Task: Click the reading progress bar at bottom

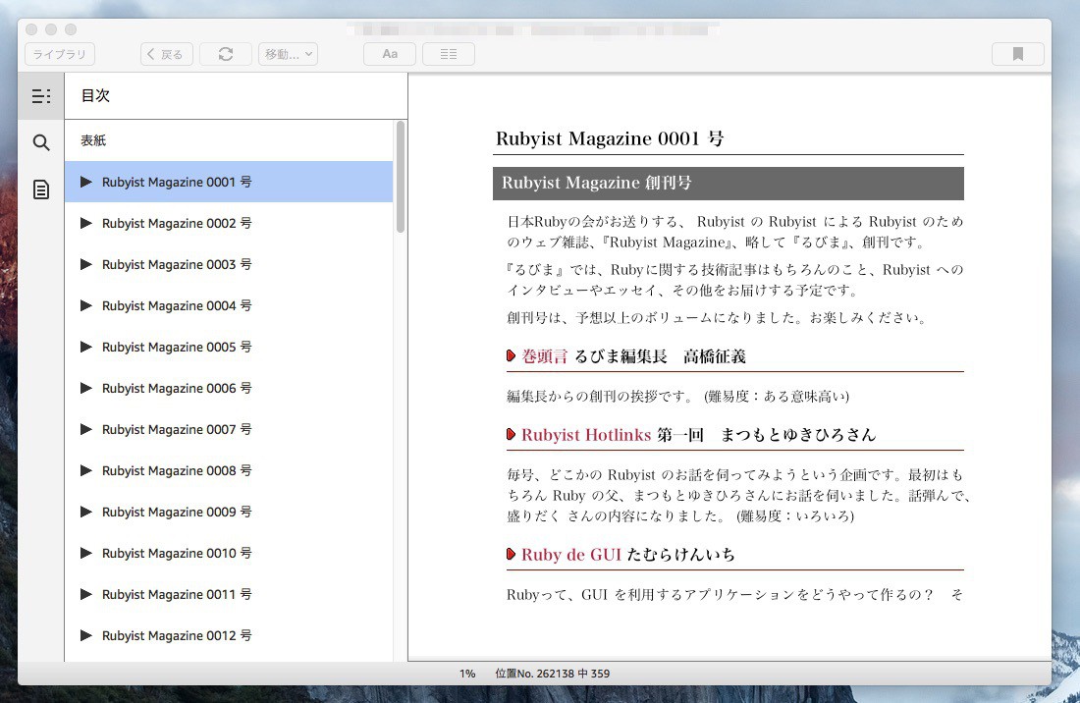Action: [x=729, y=659]
